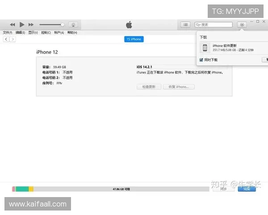Click the green segment of storage bar

pyautogui.click(x=22, y=189)
